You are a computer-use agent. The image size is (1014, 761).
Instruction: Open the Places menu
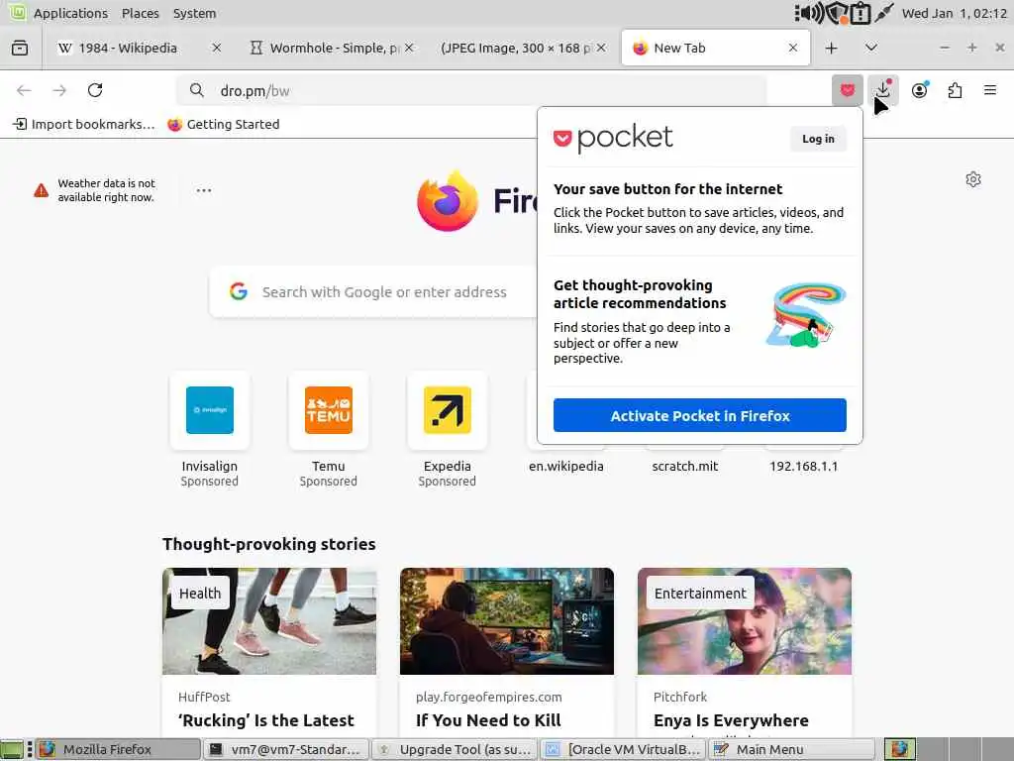(x=140, y=13)
